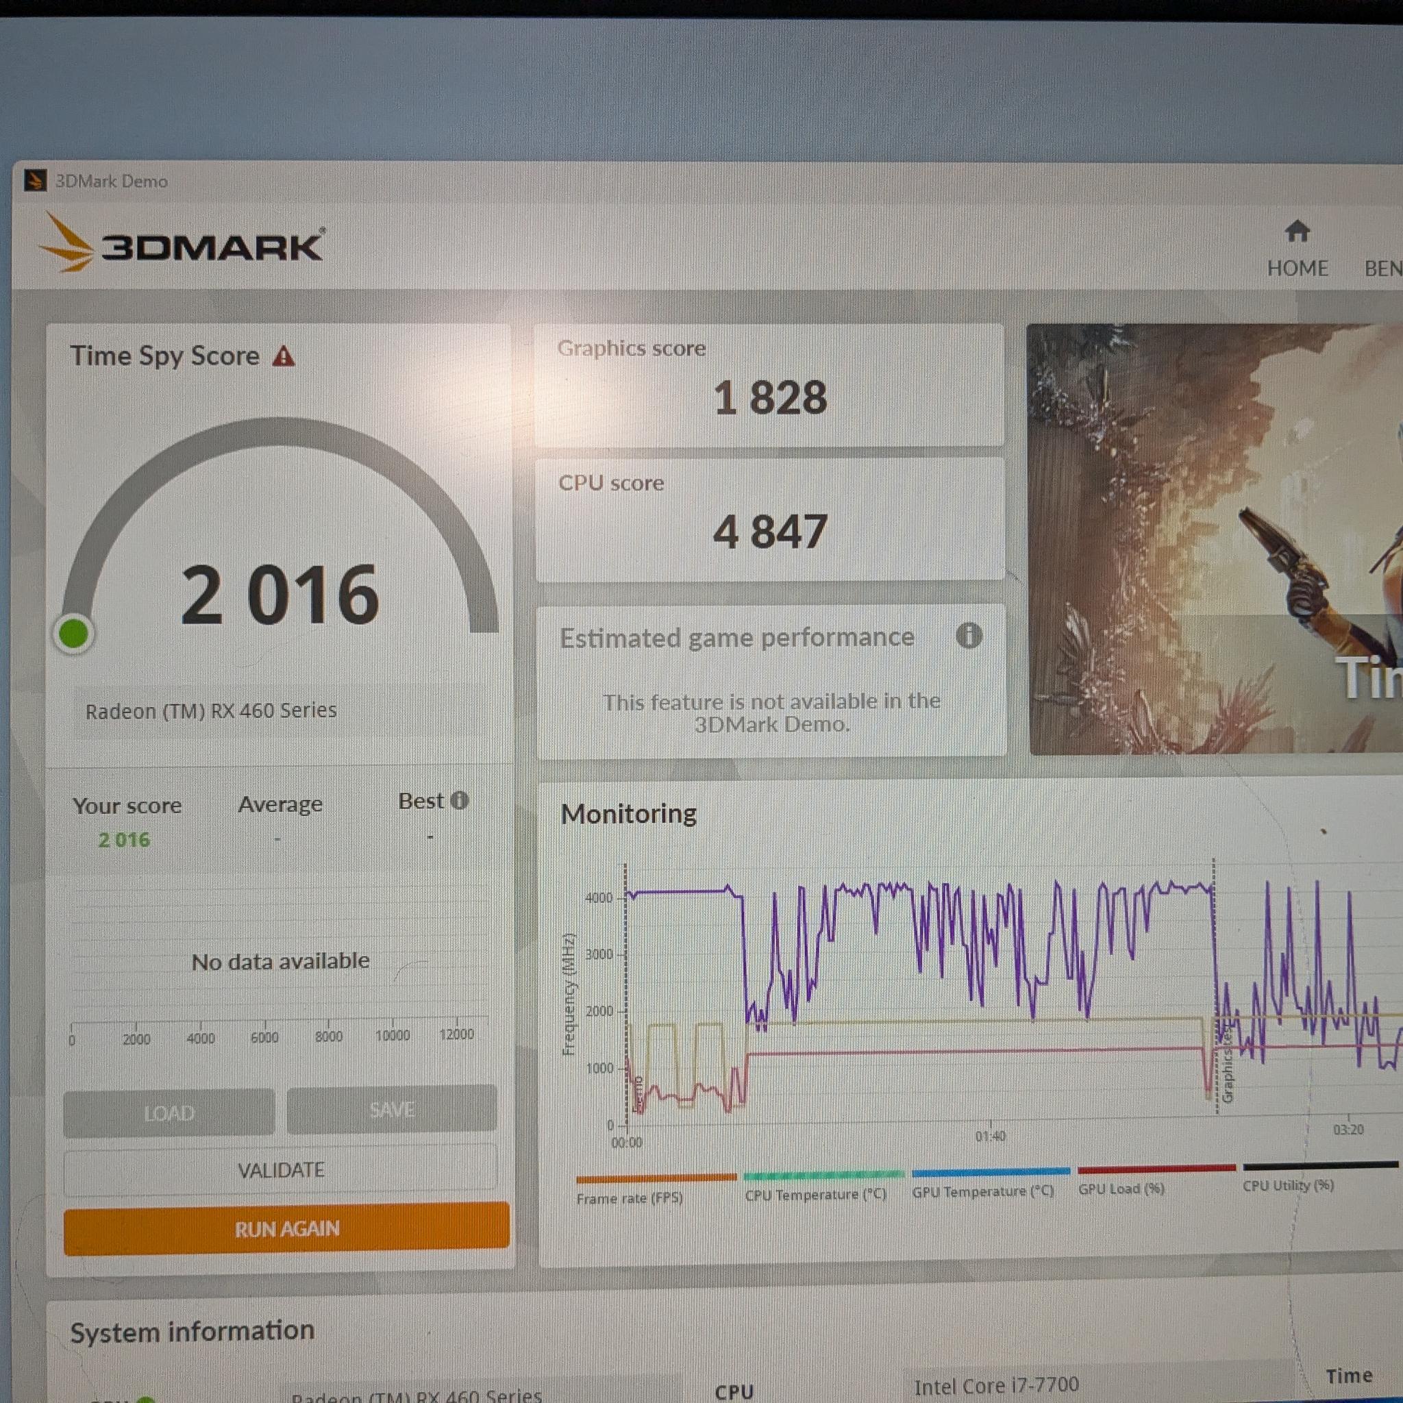Click the System information heading
Image resolution: width=1403 pixels, height=1403 pixels.
coord(193,1331)
